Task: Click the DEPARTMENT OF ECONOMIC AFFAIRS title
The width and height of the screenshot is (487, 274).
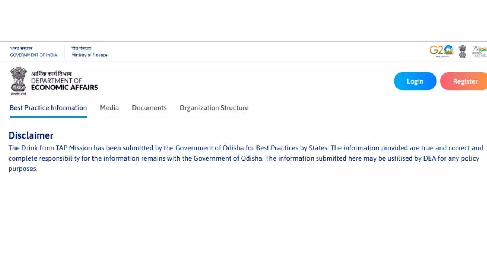Action: tap(64, 84)
